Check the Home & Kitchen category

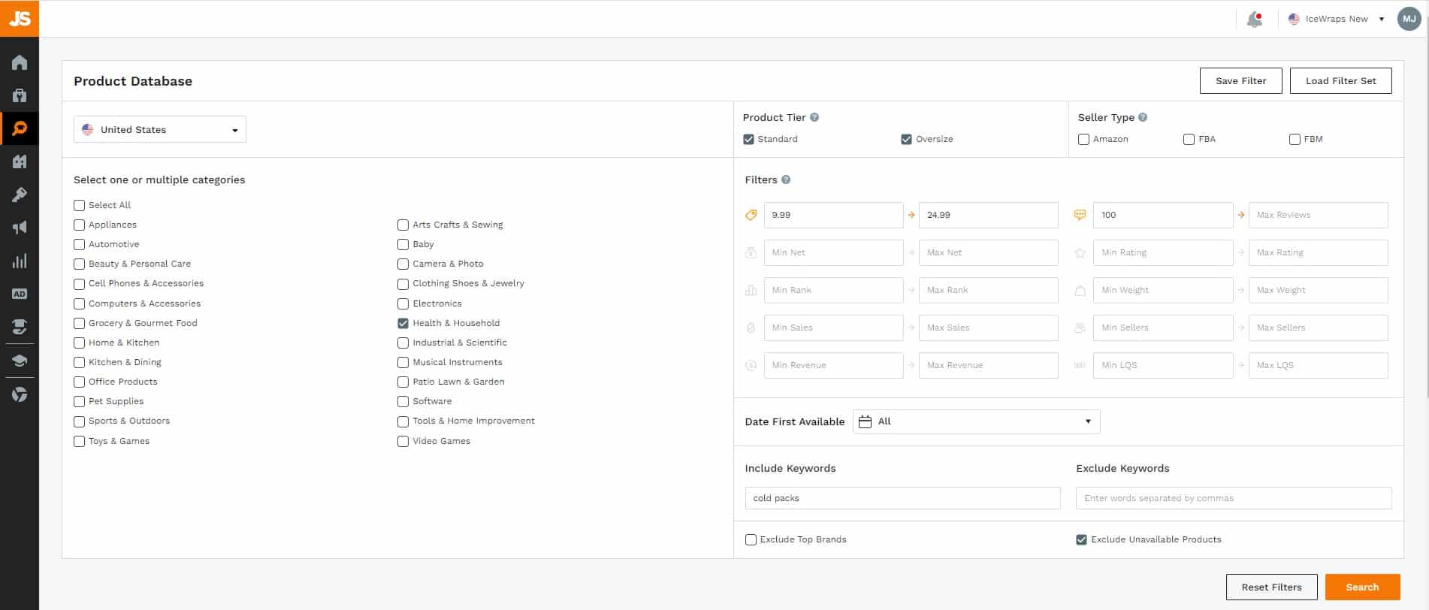tap(79, 343)
